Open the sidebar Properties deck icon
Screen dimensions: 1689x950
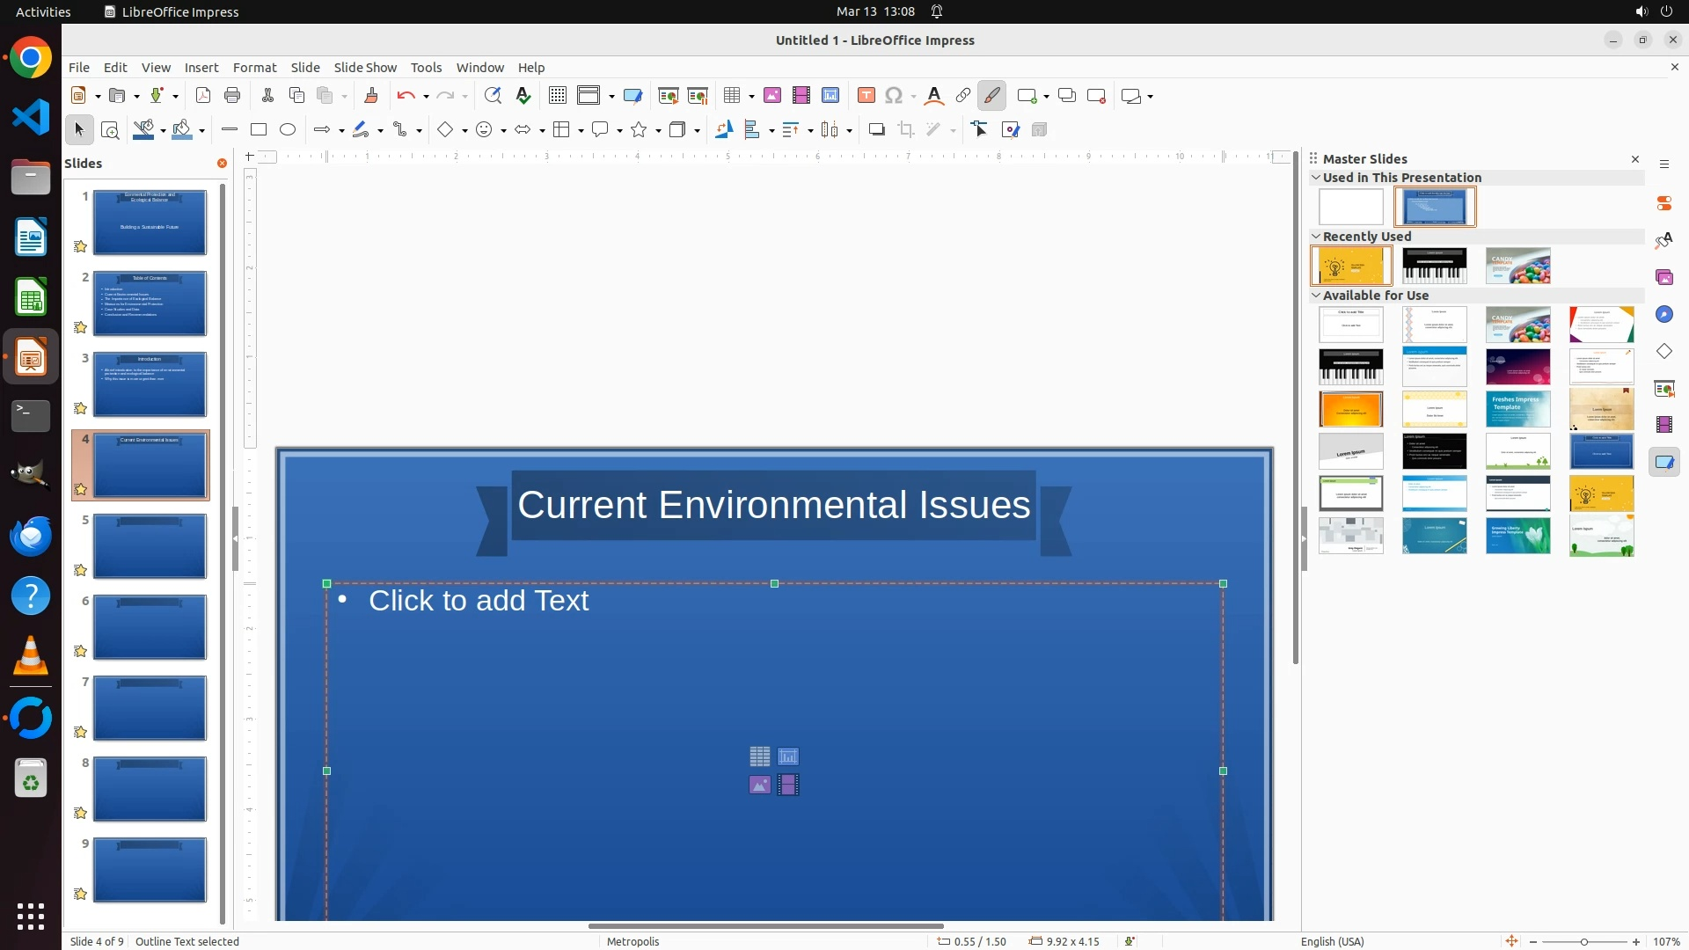(x=1664, y=203)
